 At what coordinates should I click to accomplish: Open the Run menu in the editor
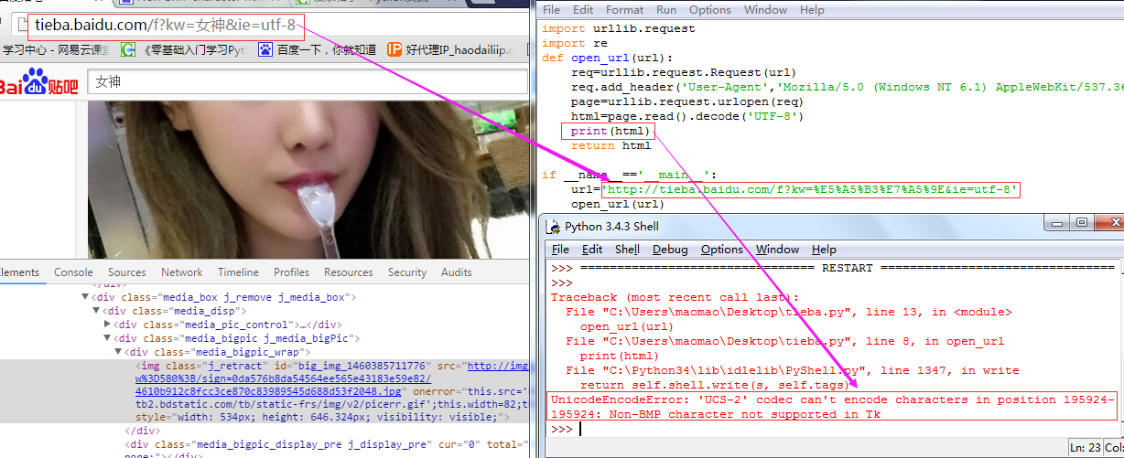[666, 10]
